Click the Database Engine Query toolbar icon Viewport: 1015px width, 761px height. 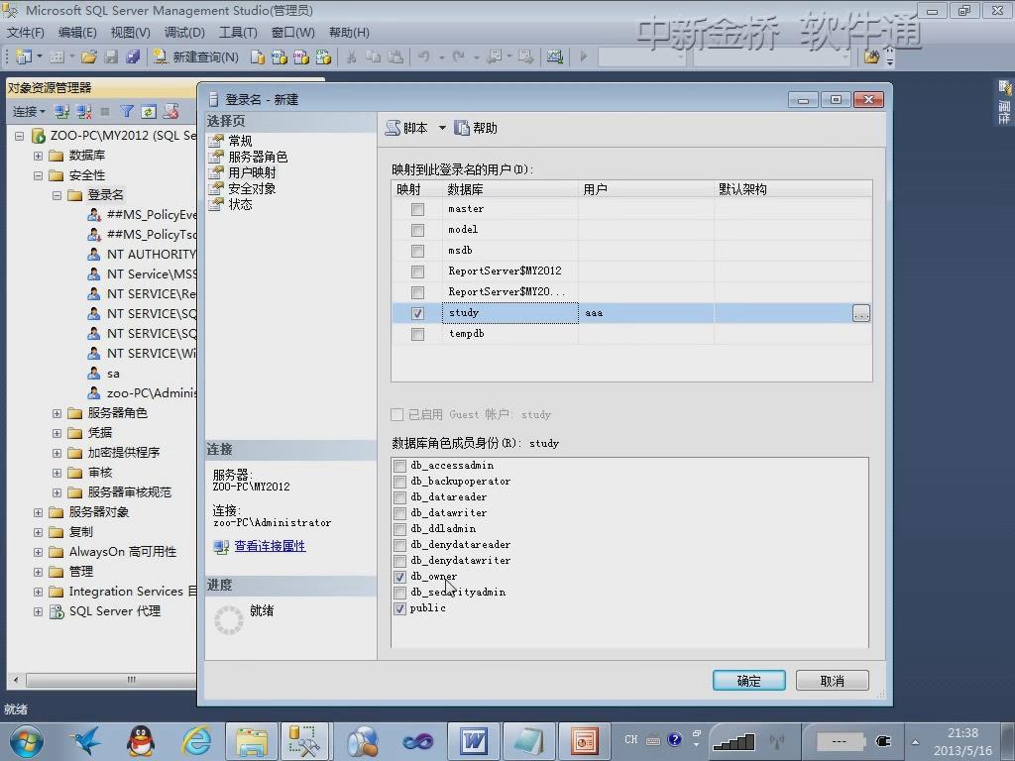click(x=257, y=56)
